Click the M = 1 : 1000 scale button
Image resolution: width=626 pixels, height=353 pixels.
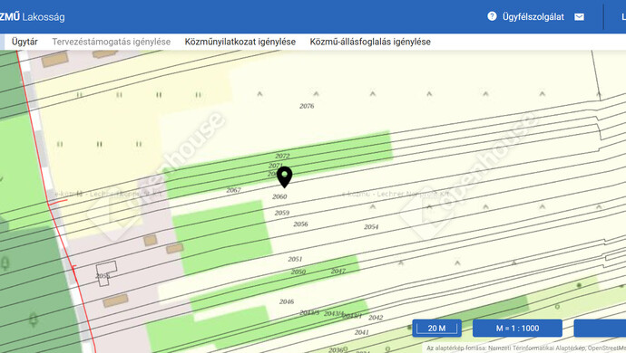click(517, 329)
